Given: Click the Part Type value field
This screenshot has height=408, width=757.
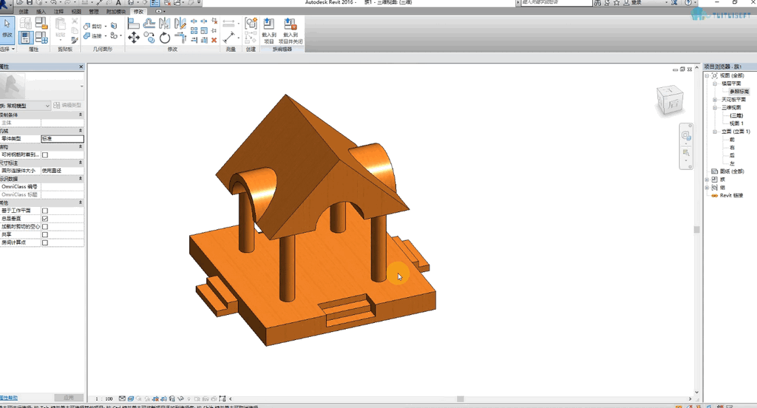Looking at the screenshot, I should click(x=62, y=138).
